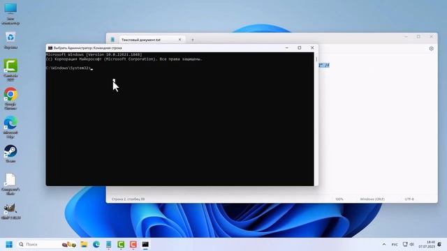Add a new tab in Notepad
Viewport: 447px width, 251px height.
point(193,40)
